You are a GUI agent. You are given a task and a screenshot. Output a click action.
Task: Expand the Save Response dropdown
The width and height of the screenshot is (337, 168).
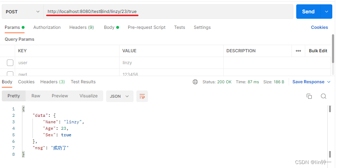pyautogui.click(x=329, y=82)
